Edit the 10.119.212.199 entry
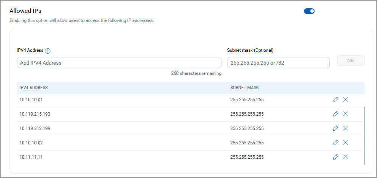Image resolution: width=377 pixels, height=178 pixels. coord(335,128)
